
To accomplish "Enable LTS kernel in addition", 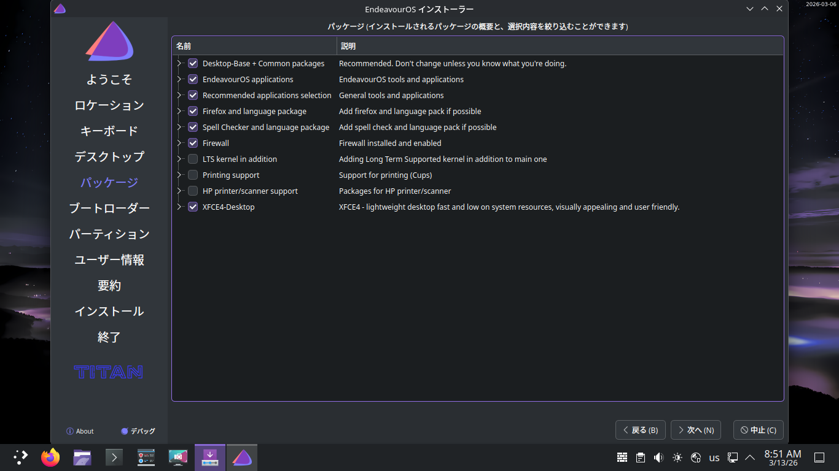I will pos(193,159).
